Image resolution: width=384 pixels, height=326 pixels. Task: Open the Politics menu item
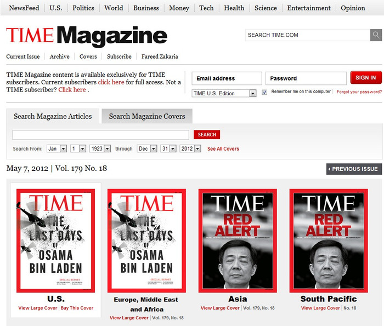click(83, 8)
